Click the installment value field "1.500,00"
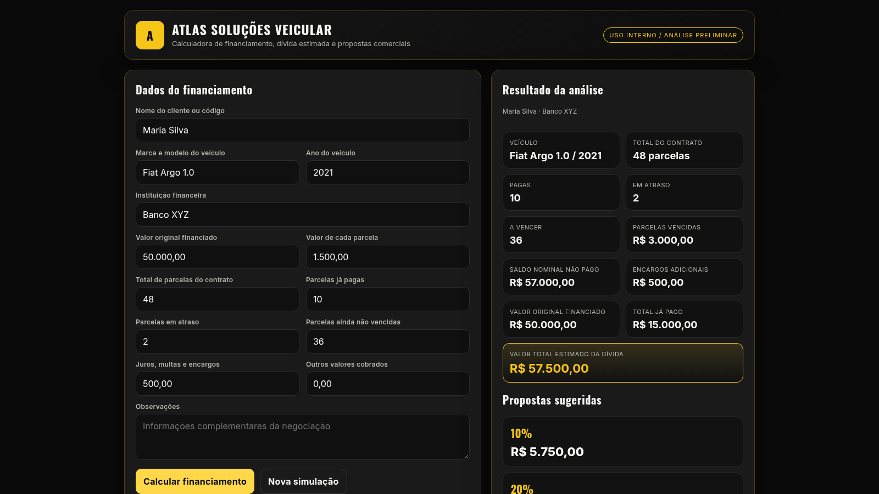 (x=388, y=257)
